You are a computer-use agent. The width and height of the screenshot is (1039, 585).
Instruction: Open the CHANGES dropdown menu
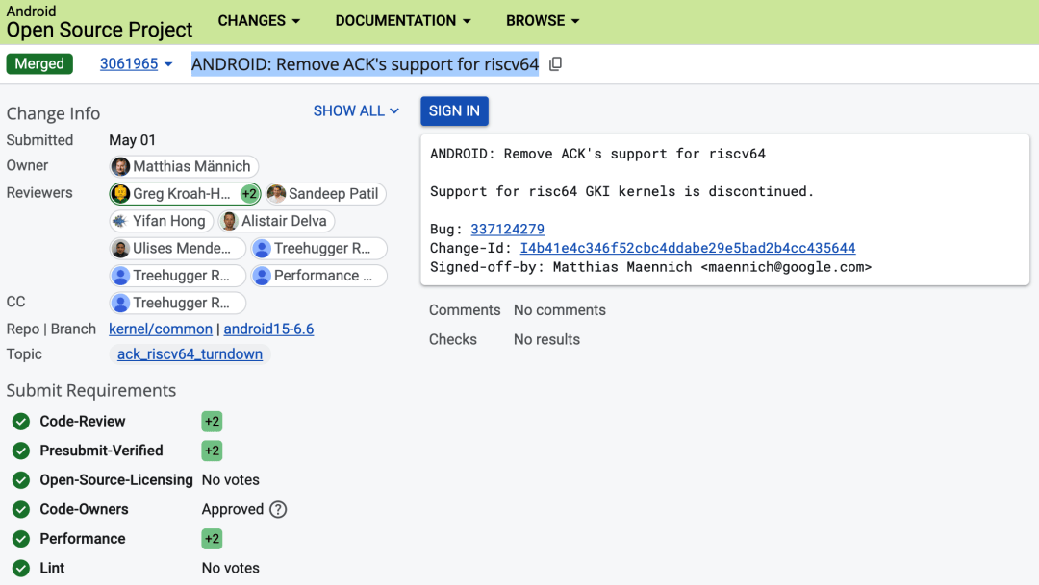pyautogui.click(x=259, y=21)
